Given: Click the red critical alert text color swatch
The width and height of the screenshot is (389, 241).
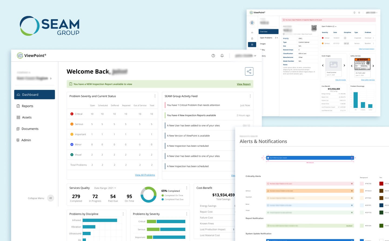Looking at the screenshot, I should click(381, 184).
